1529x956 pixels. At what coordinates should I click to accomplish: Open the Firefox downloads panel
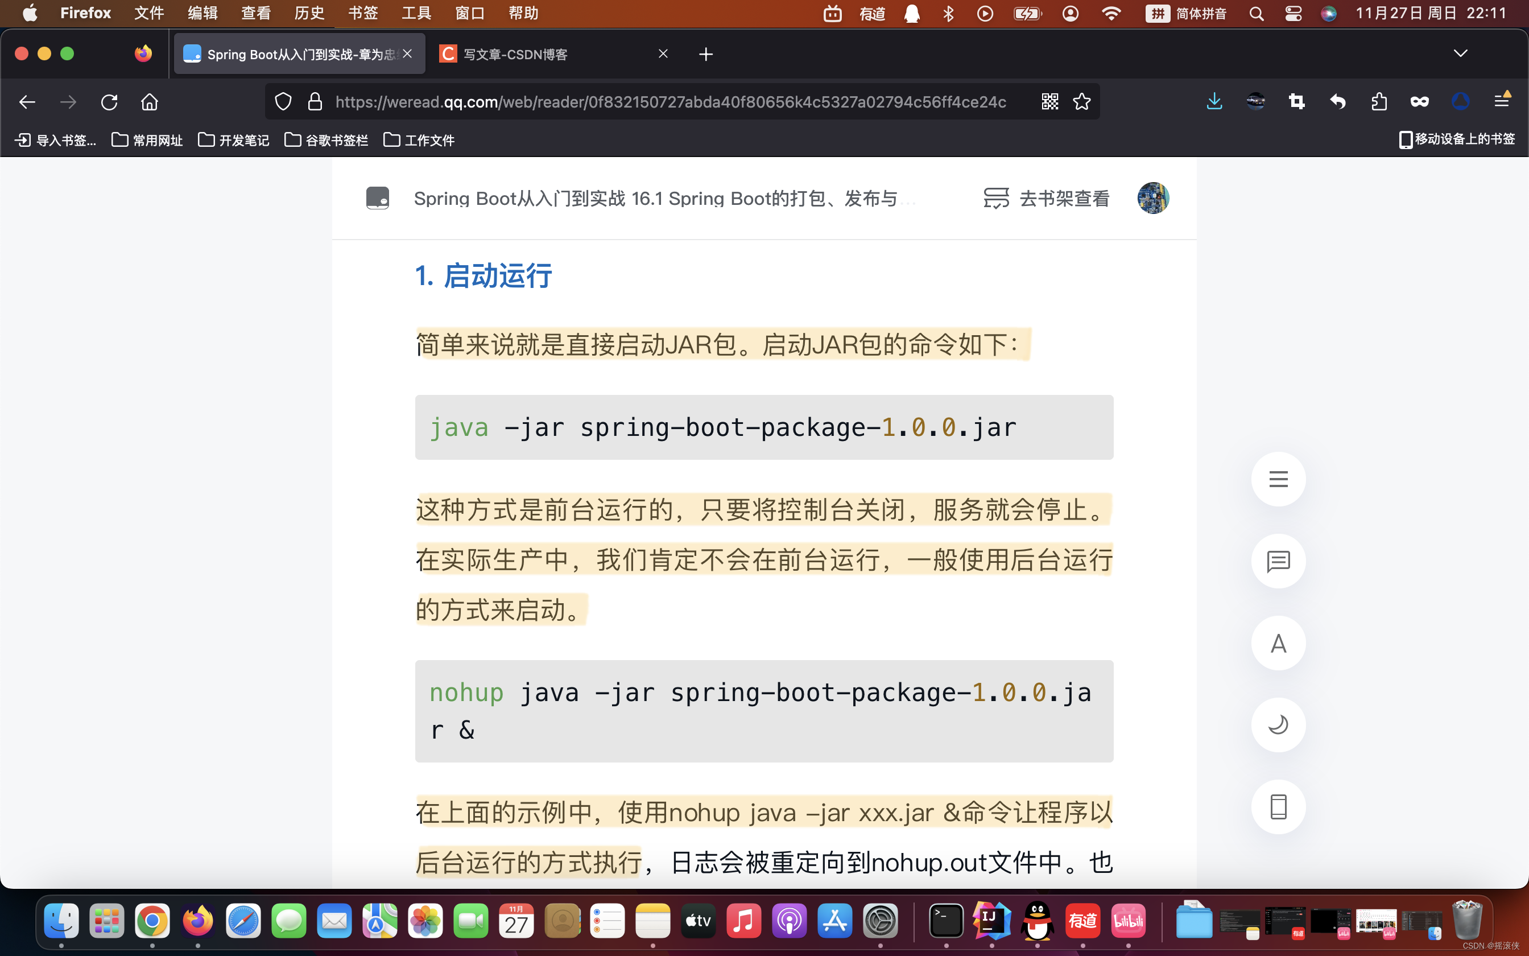(1214, 102)
